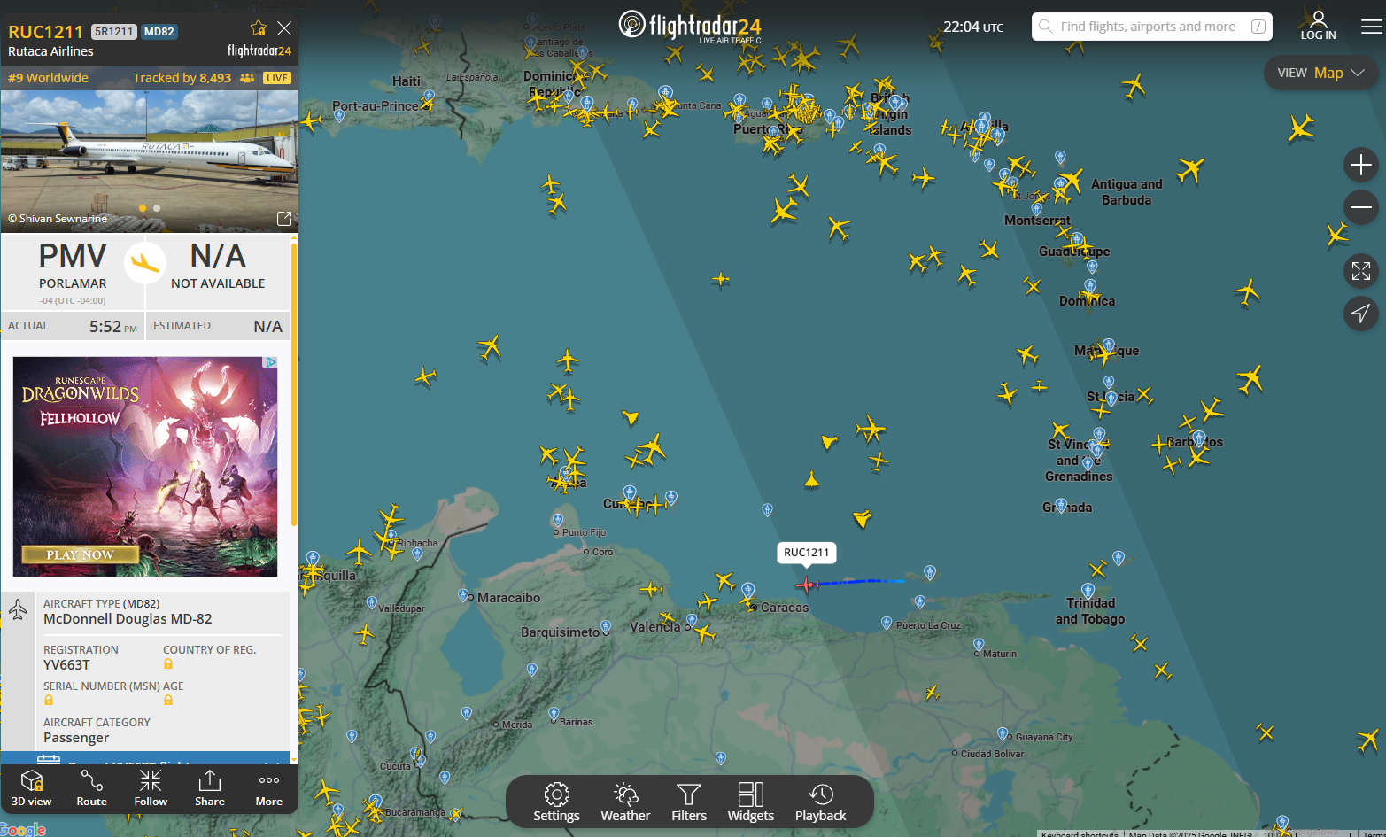This screenshot has height=837, width=1386.
Task: Click the airport pin beside Guayana City
Action: [1003, 734]
